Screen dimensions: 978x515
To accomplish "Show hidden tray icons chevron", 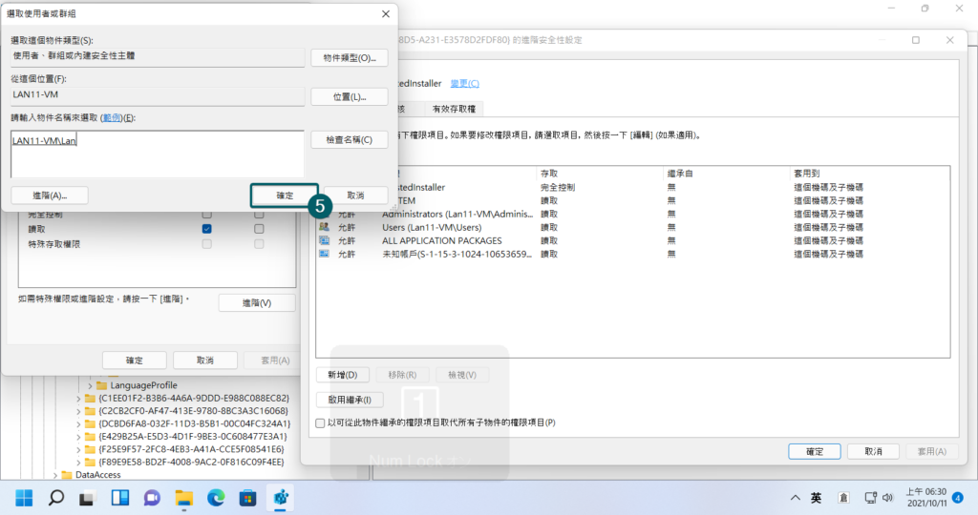I will coord(796,498).
